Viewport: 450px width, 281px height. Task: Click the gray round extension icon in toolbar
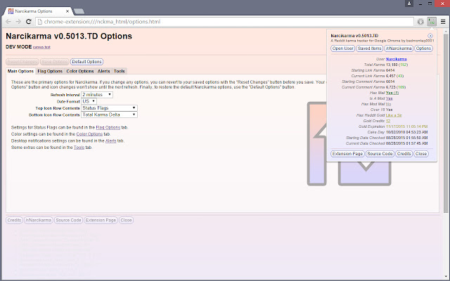[x=420, y=22]
